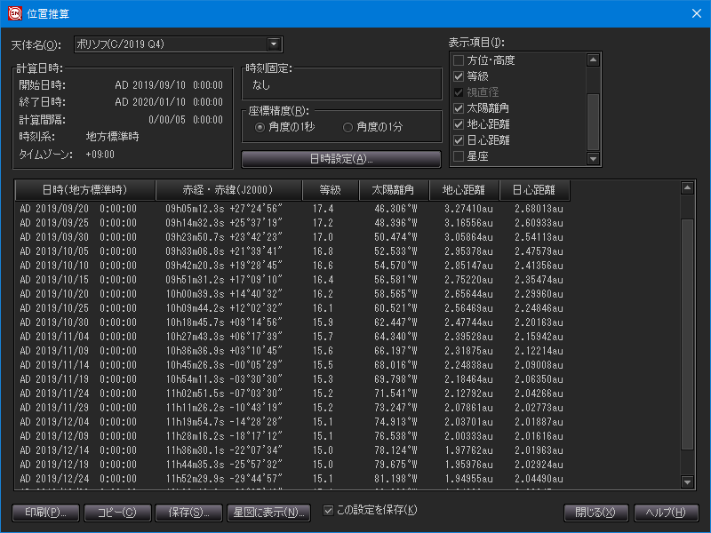Toggle the 太陽離角 checkbox
Image resolution: width=711 pixels, height=533 pixels.
459,108
